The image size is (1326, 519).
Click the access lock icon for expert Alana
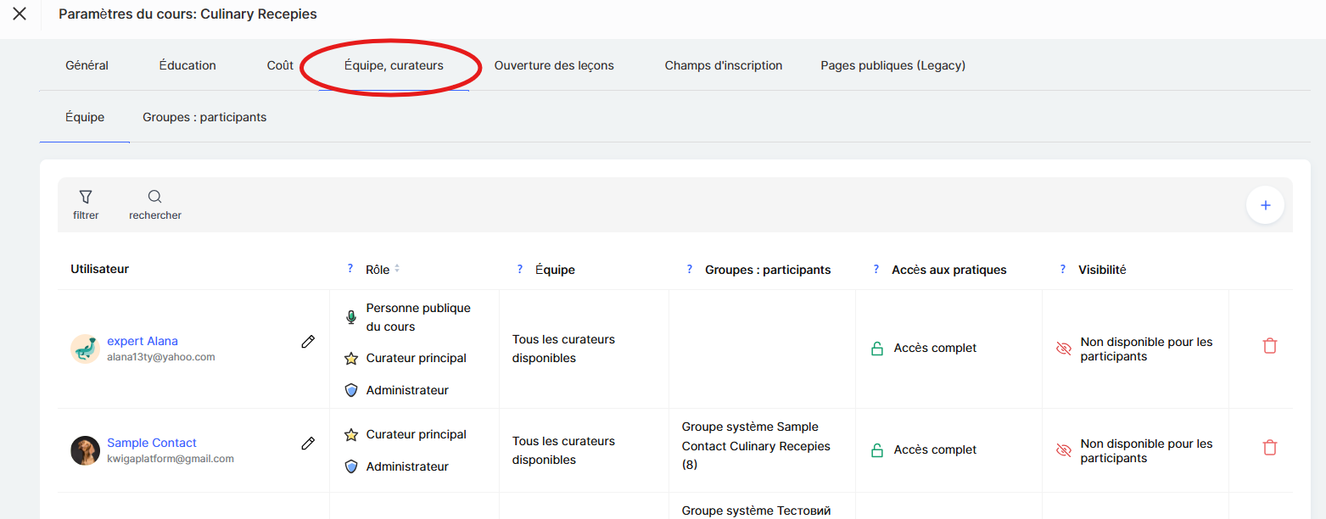tap(877, 349)
